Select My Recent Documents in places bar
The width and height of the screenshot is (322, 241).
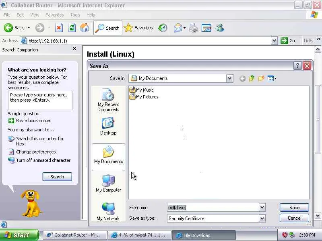tap(108, 100)
